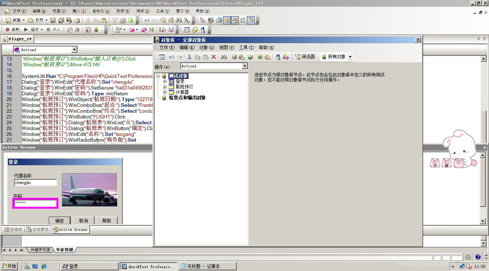Image resolution: width=489 pixels, height=271 pixels.
Task: Run the test with the 运行 button
Action: (33, 29)
